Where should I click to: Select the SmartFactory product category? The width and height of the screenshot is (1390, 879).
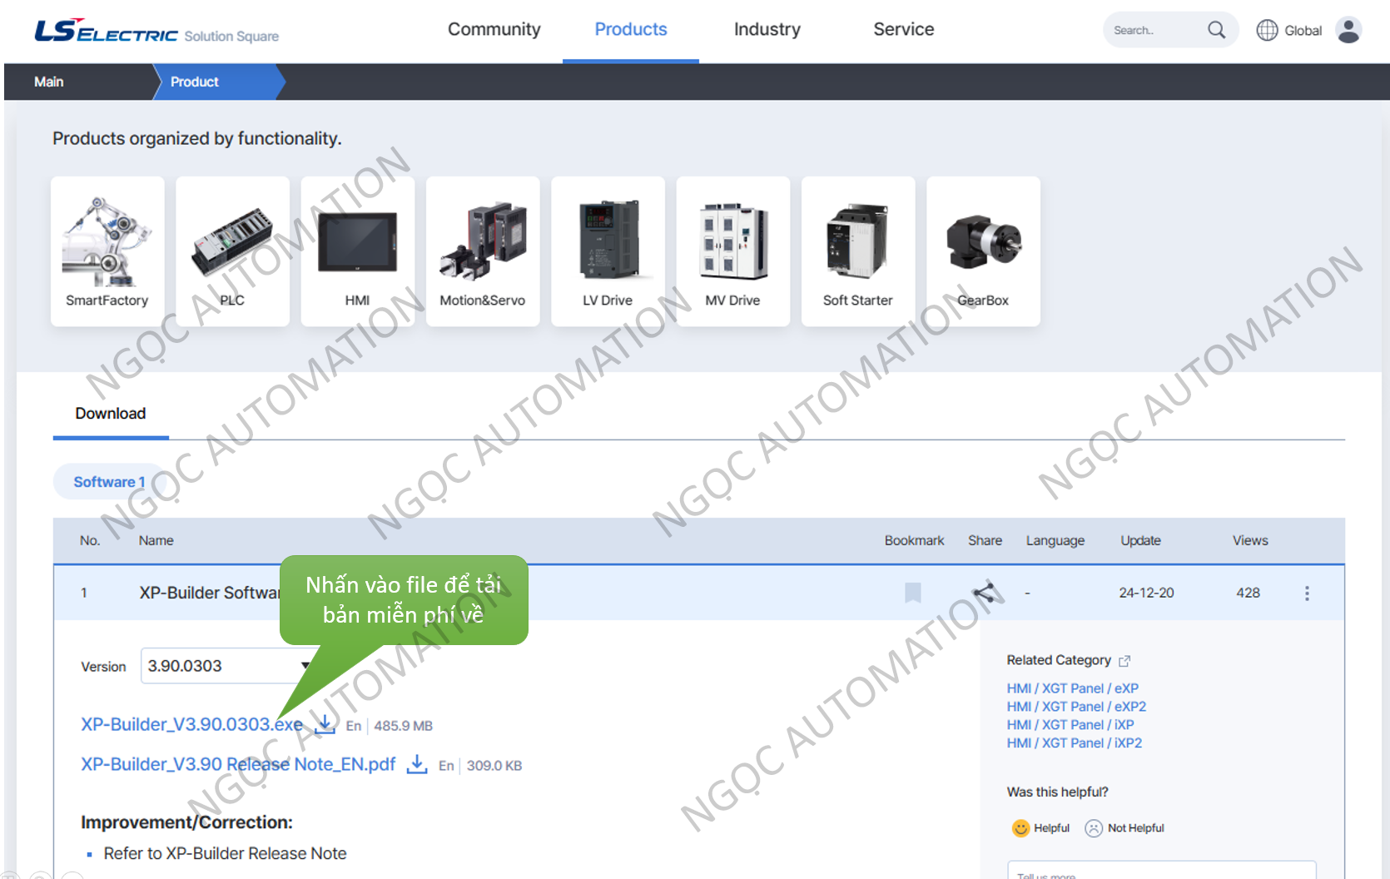[x=107, y=251]
